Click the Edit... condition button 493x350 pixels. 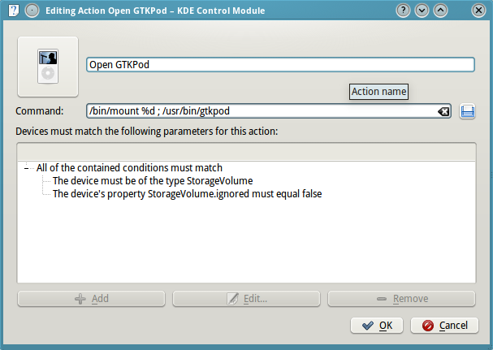point(247,298)
